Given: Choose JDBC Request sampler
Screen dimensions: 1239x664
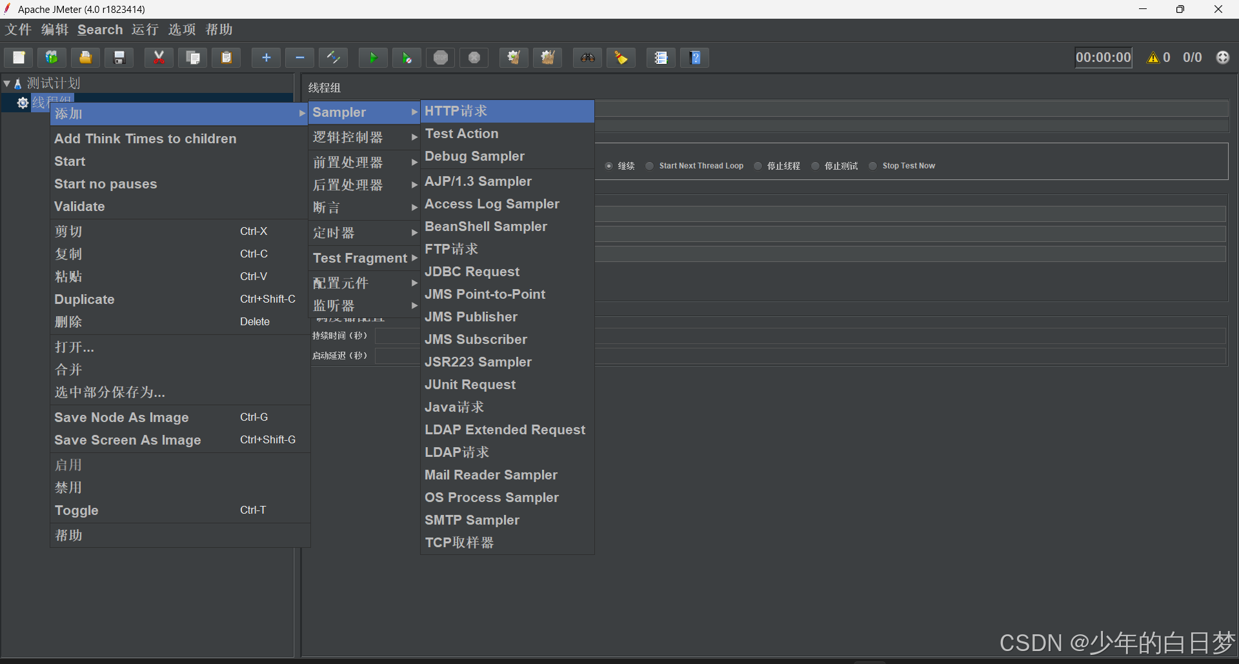Looking at the screenshot, I should coord(507,272).
